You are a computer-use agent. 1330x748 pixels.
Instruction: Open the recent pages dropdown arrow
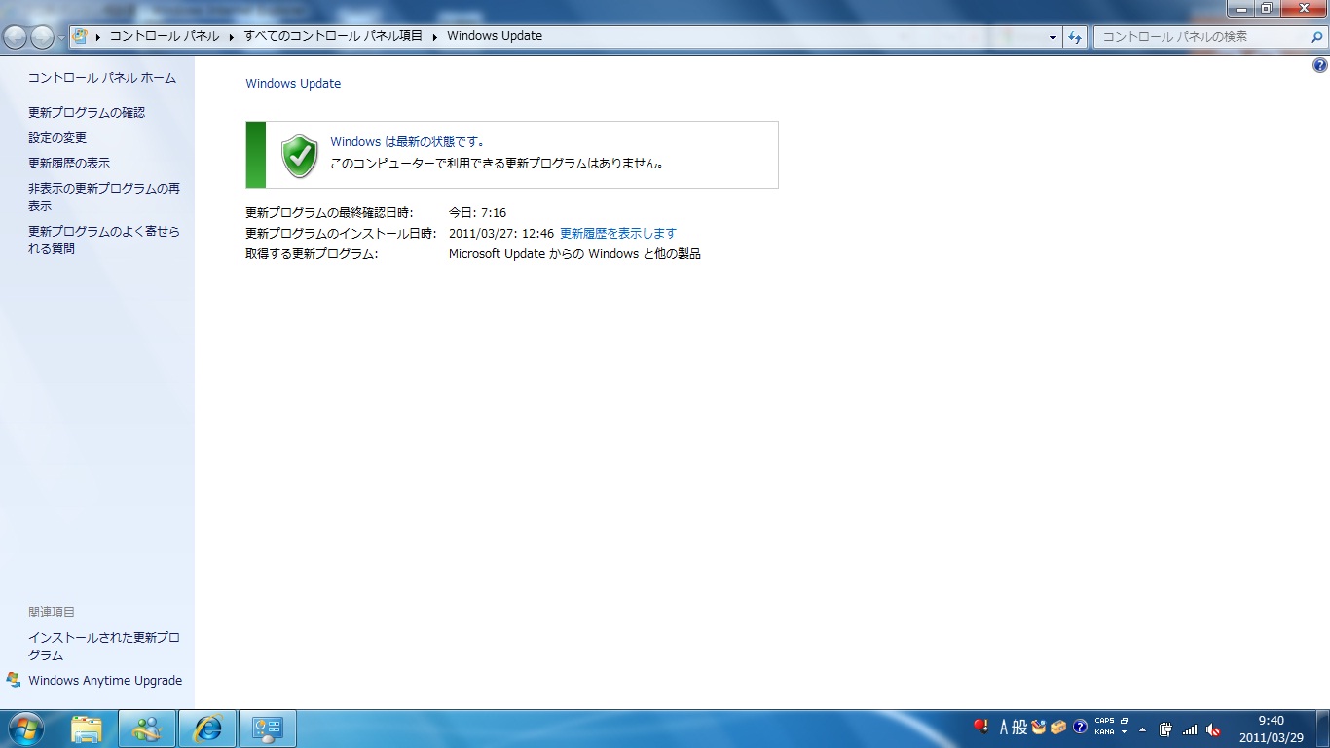click(x=61, y=37)
